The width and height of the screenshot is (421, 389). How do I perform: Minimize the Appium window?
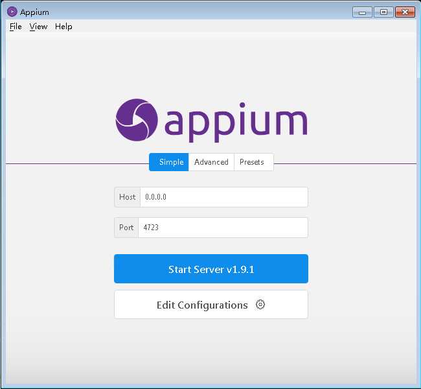362,12
